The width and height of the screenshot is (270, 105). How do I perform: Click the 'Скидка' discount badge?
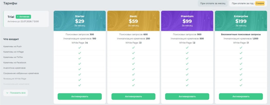260,3
